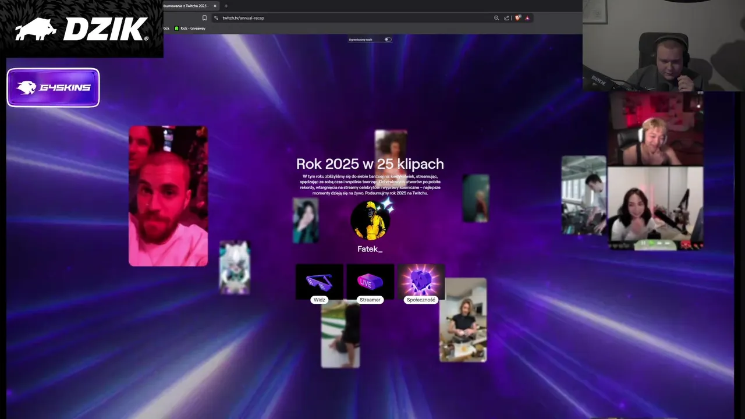Open the Brave Shields lion icon
This screenshot has height=419, width=745.
click(517, 18)
